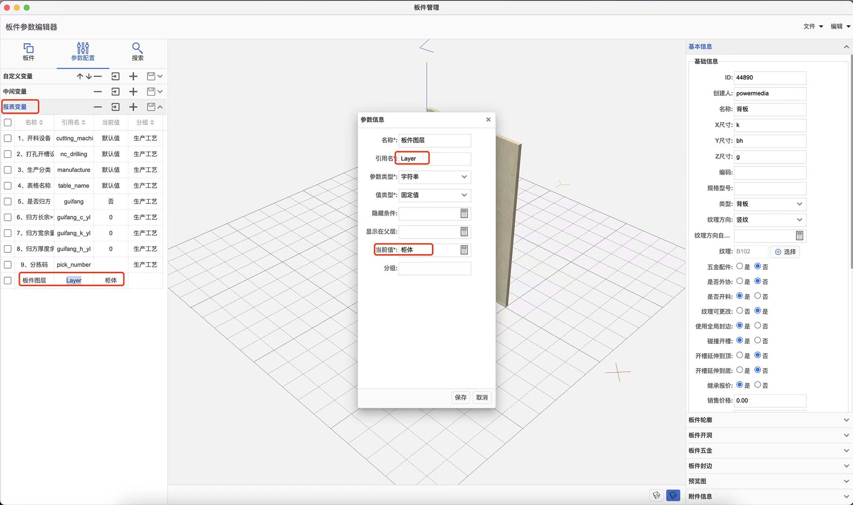The height and width of the screenshot is (505, 853).
Task: Open calculator icon beside 当前值 field
Action: [x=464, y=250]
